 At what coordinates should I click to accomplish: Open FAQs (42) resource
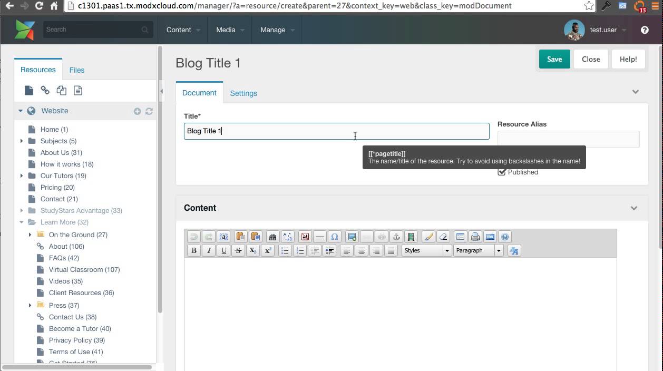coord(64,258)
